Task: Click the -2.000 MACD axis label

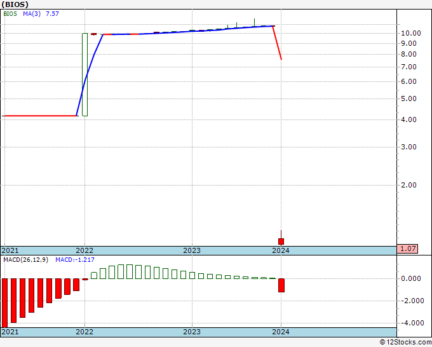Action: tap(412, 301)
